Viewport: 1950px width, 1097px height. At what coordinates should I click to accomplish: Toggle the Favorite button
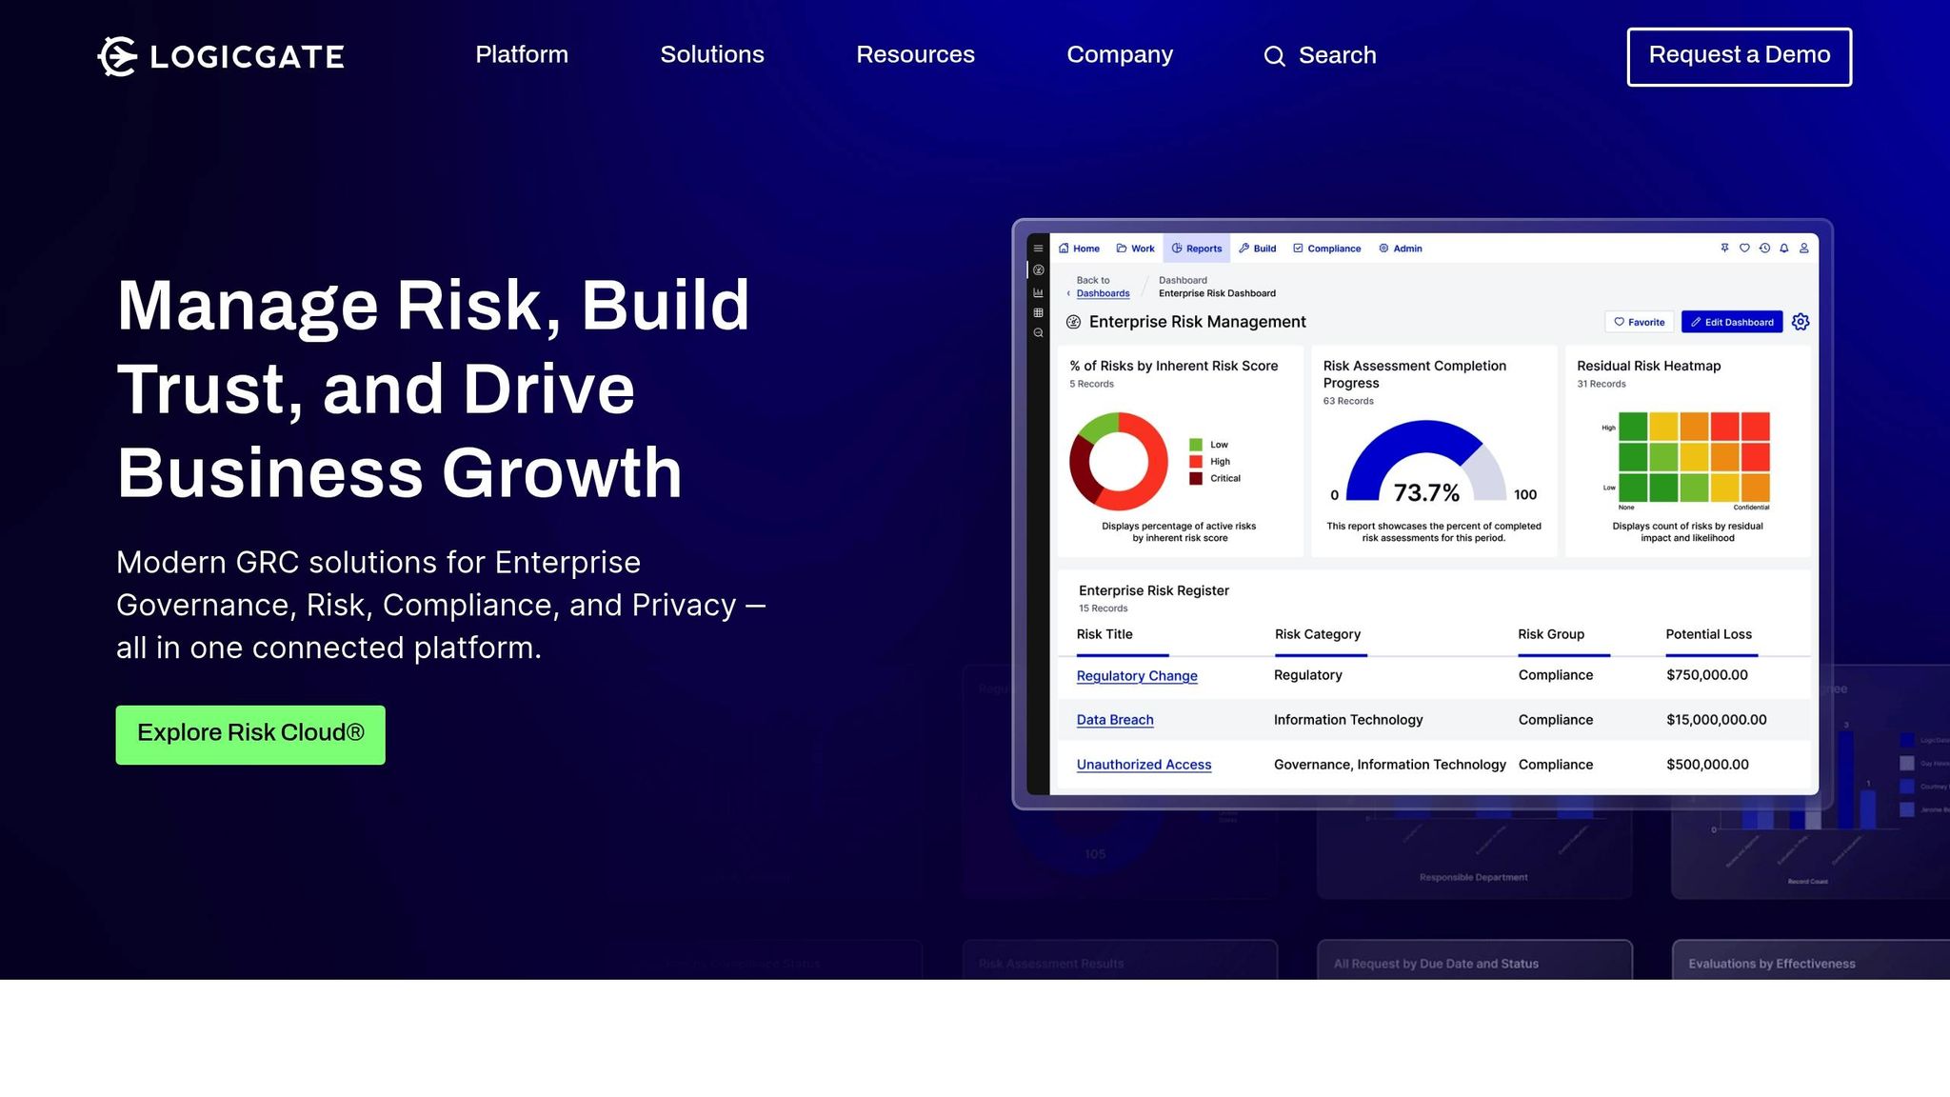(1640, 322)
